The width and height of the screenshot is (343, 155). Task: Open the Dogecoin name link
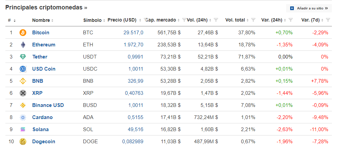pyautogui.click(x=43, y=142)
